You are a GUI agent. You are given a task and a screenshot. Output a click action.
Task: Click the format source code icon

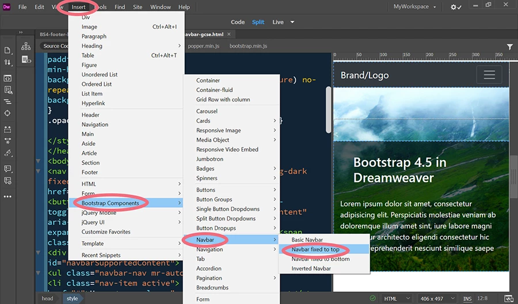(x=7, y=102)
